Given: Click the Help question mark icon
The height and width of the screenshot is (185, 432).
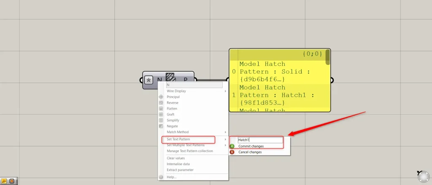Looking at the screenshot, I should 161,177.
